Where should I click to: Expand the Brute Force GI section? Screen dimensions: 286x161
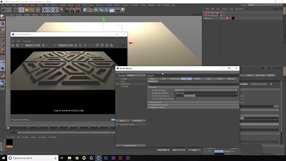tap(149, 102)
